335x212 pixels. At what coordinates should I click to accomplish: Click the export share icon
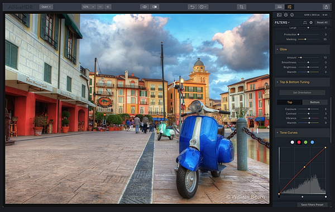326,7
